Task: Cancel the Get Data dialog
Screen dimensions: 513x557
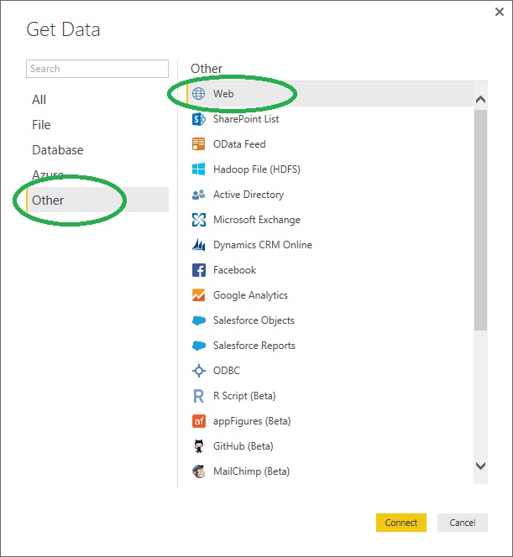Action: pyautogui.click(x=462, y=523)
